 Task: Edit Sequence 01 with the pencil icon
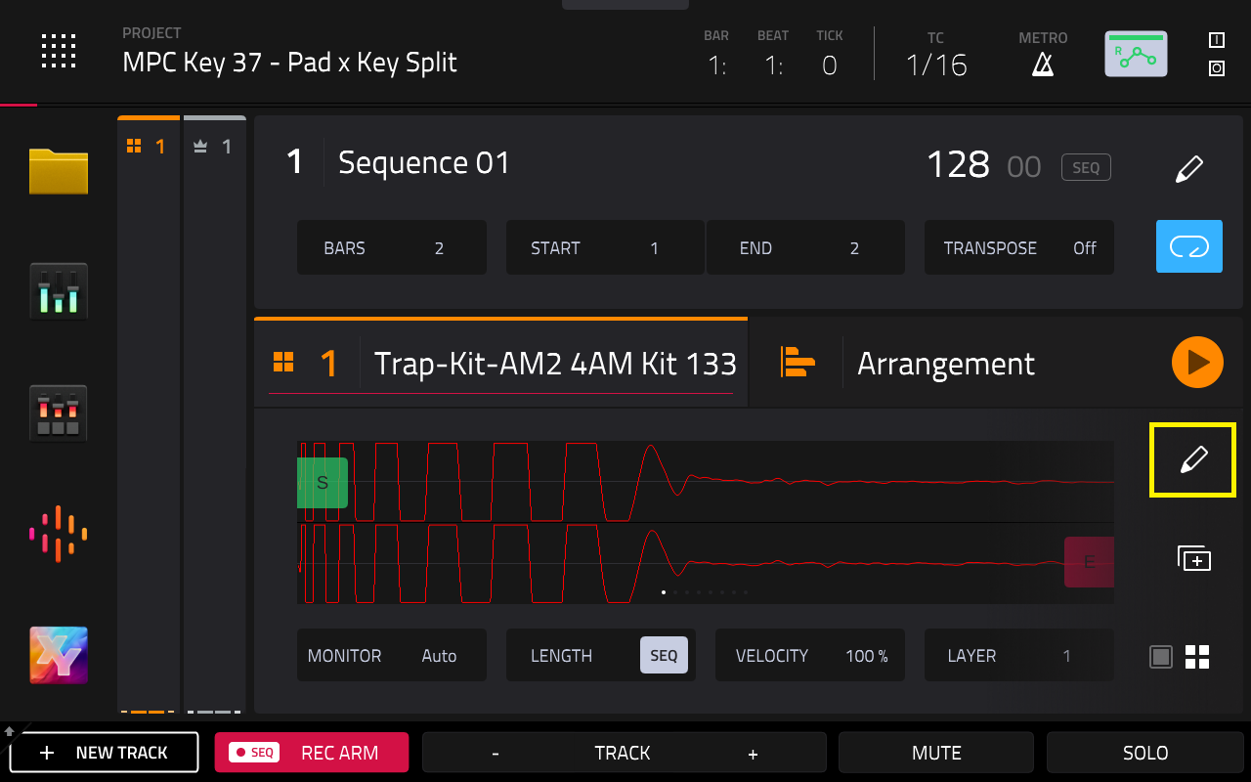click(1188, 167)
